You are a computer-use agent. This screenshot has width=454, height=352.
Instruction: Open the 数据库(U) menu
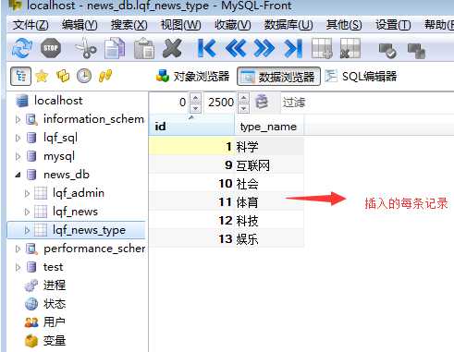coord(288,25)
